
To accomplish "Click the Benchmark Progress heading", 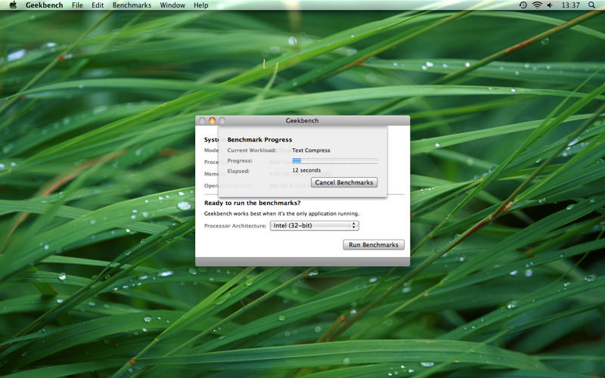I will 259,140.
